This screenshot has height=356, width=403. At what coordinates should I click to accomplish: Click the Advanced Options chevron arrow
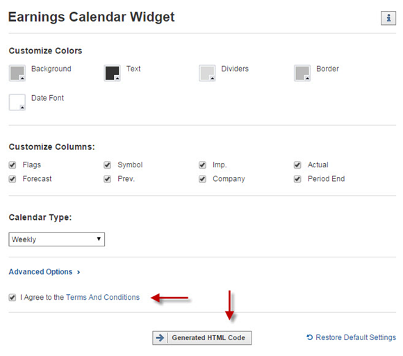coord(79,272)
